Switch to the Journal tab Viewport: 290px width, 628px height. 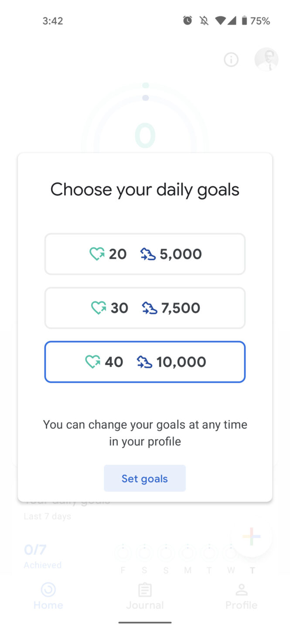(x=145, y=597)
